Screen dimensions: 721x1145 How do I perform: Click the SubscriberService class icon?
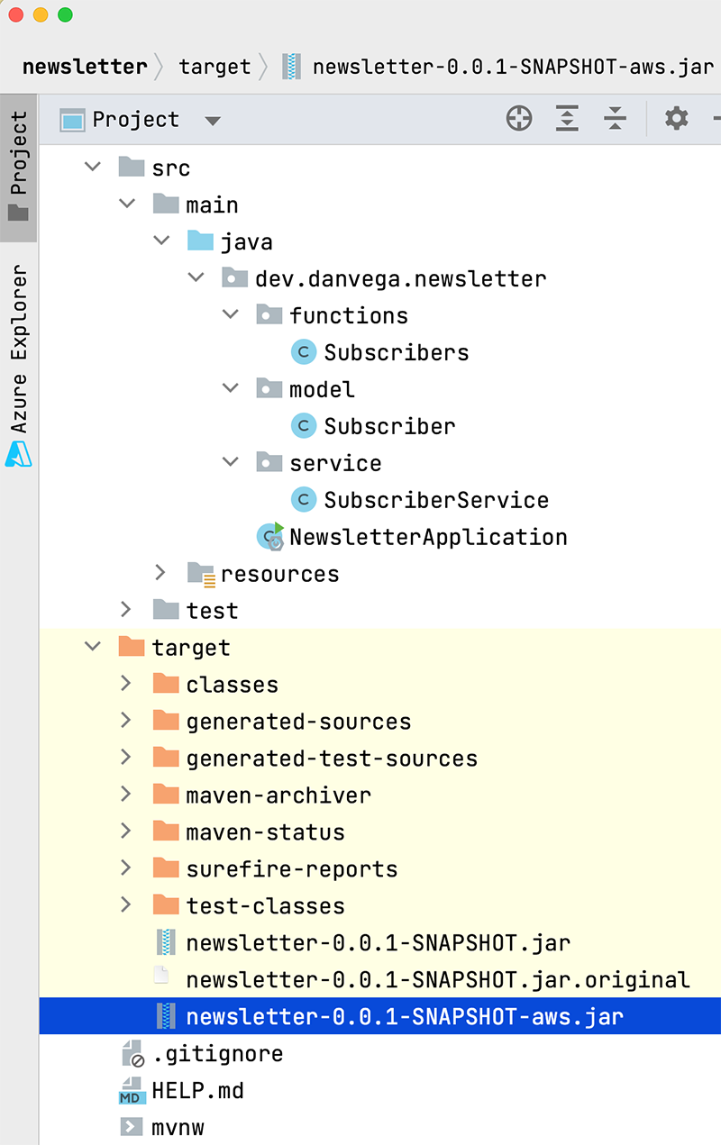coord(304,499)
